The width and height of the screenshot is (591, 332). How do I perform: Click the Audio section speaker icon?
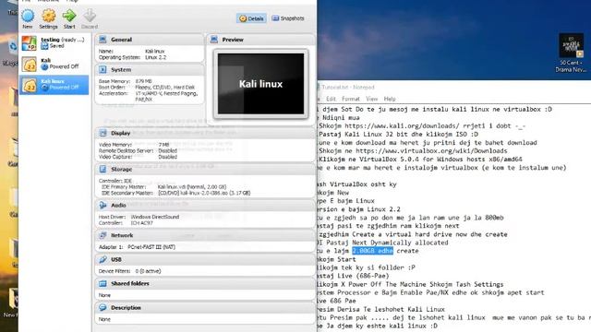(x=103, y=205)
